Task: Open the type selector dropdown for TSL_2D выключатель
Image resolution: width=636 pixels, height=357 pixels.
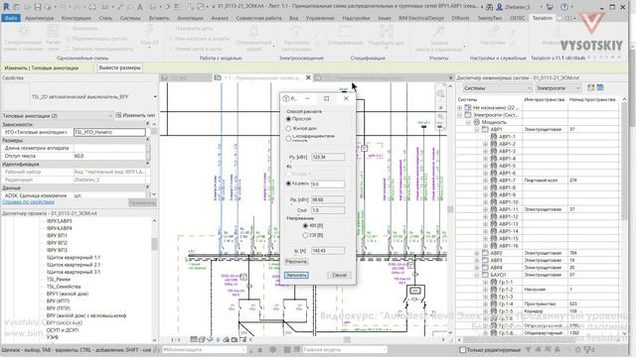Action: click(155, 97)
